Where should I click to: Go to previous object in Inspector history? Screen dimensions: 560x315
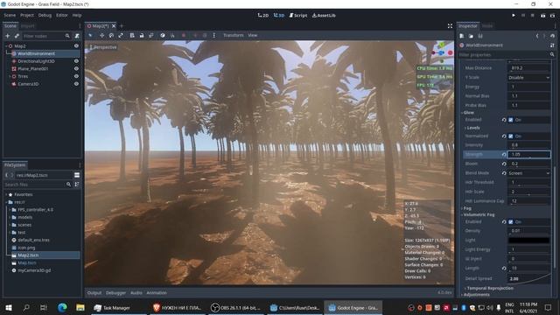pyautogui.click(x=537, y=36)
